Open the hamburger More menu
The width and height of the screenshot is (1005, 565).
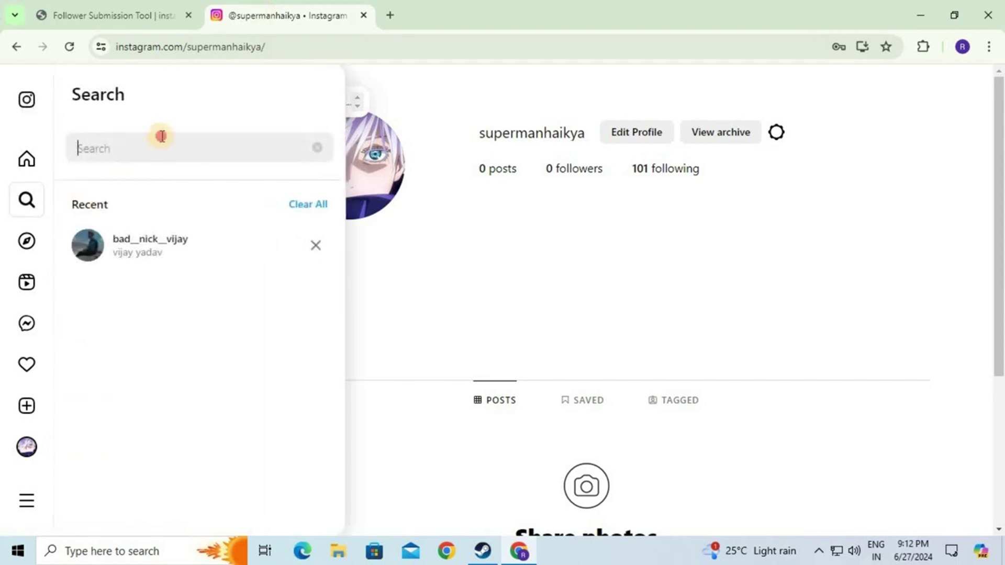(x=26, y=500)
